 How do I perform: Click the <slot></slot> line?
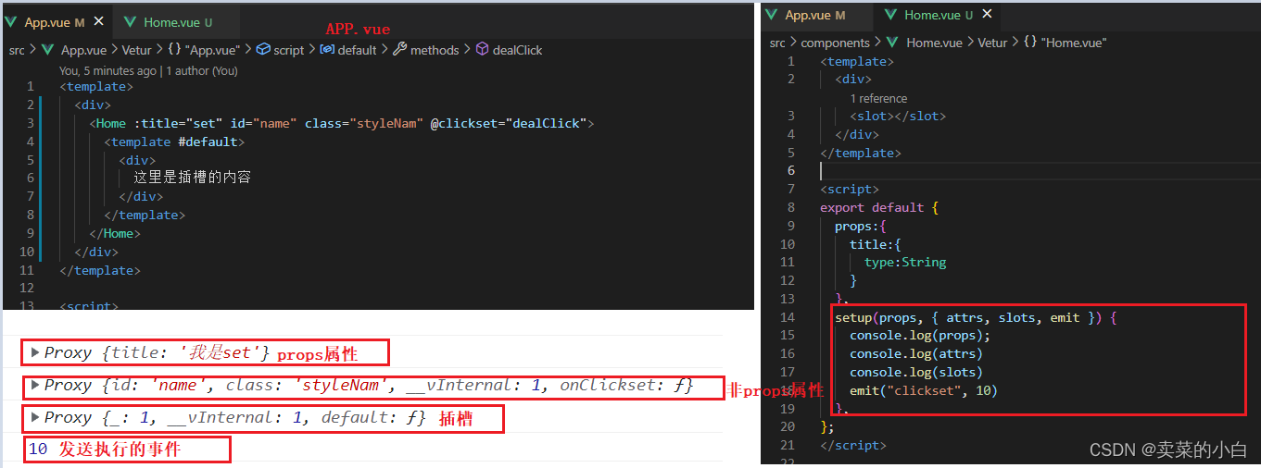point(898,116)
